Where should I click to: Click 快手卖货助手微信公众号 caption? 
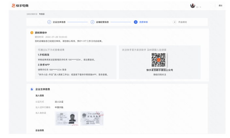pos(160,70)
